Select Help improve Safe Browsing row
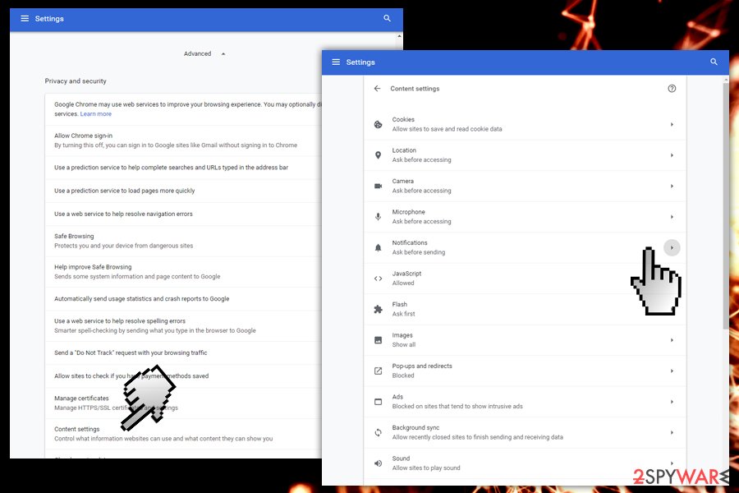This screenshot has height=493, width=739. coord(183,271)
